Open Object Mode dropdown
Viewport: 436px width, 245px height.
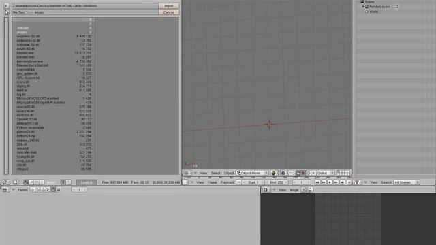pyautogui.click(x=252, y=173)
